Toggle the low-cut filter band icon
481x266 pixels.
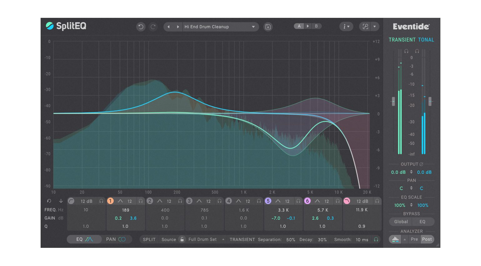point(71,201)
